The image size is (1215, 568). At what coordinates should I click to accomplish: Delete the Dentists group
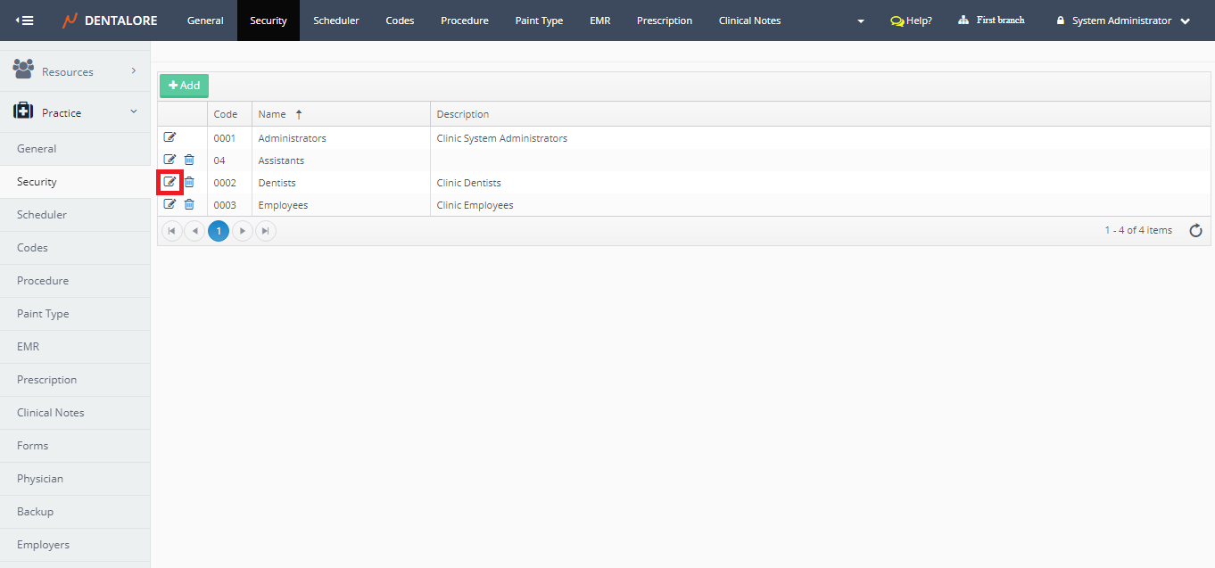point(189,182)
